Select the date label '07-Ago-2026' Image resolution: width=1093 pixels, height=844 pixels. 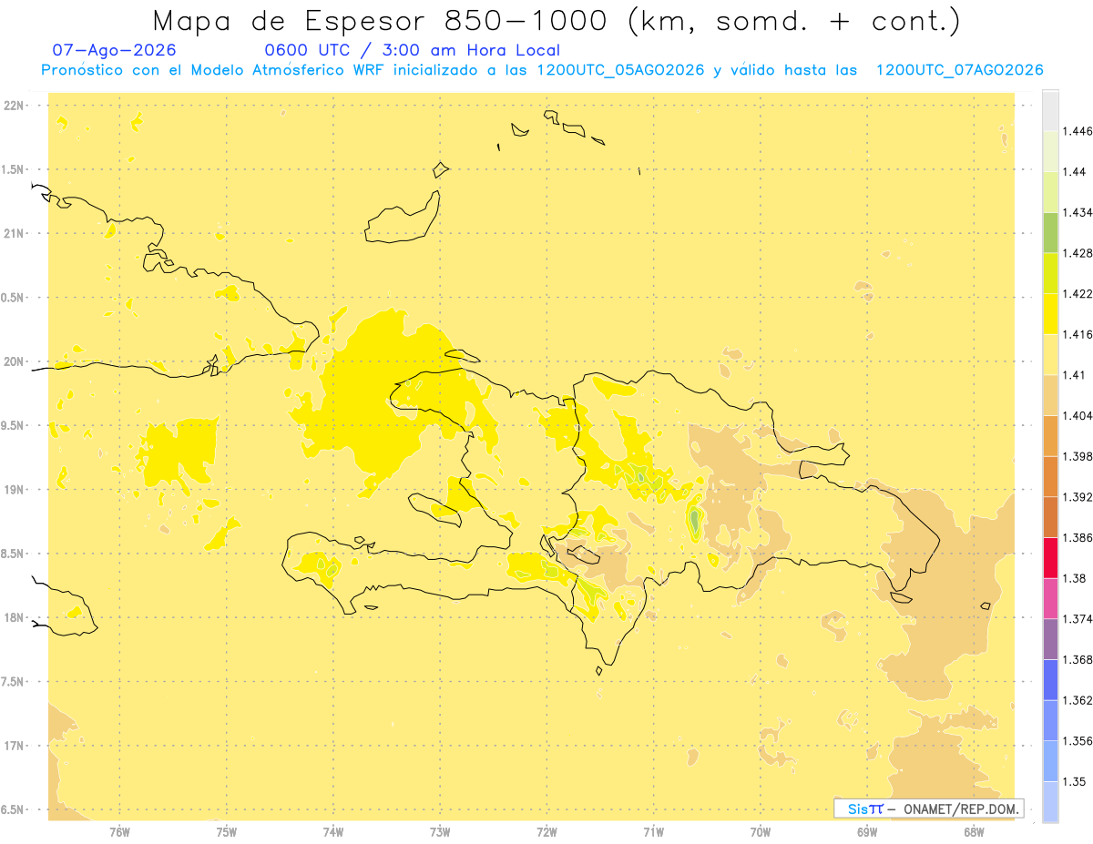point(115,50)
